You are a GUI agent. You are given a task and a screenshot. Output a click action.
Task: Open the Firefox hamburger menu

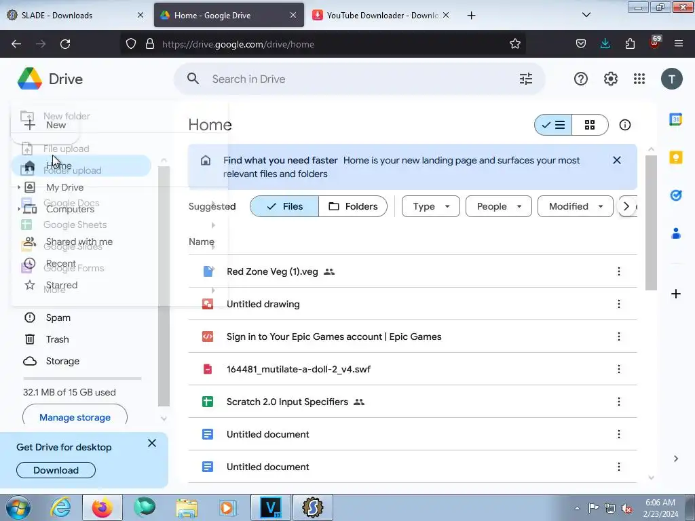(678, 44)
